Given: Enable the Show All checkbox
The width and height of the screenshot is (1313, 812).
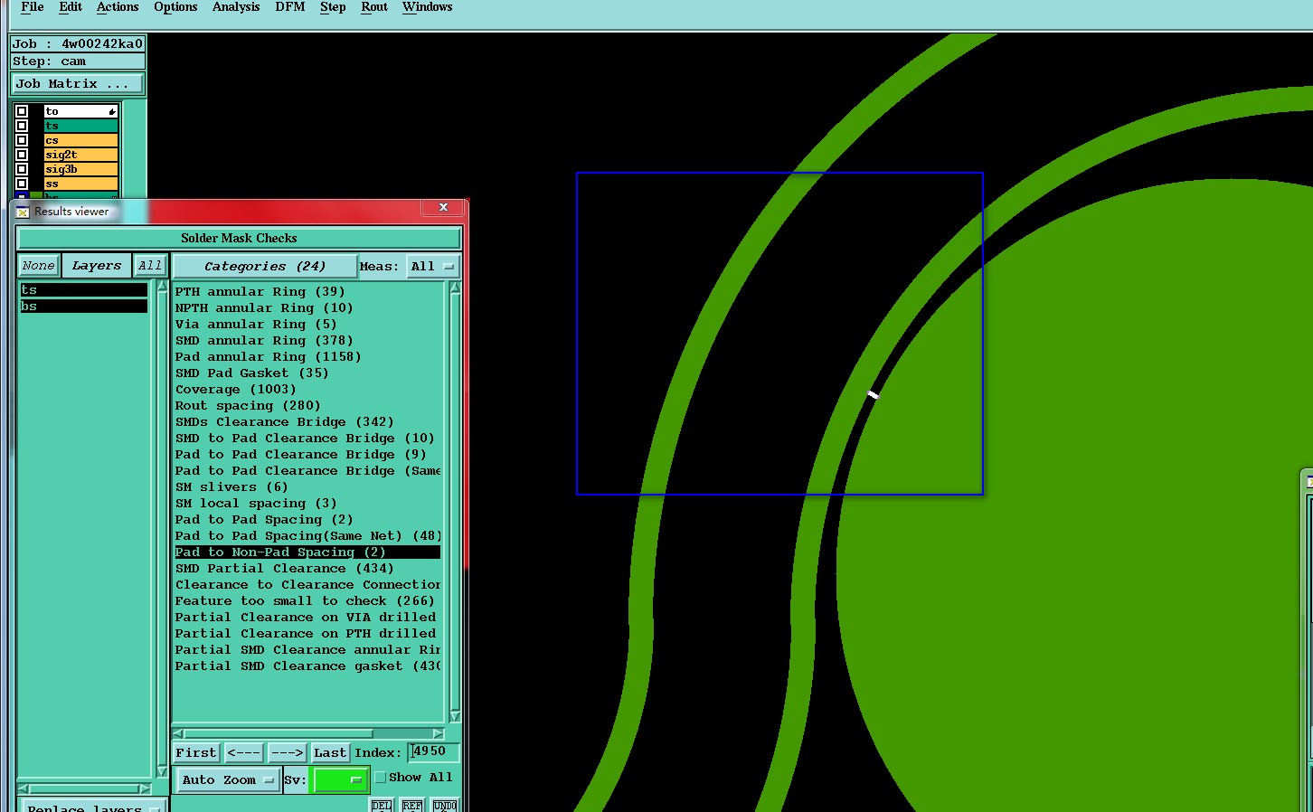Looking at the screenshot, I should [x=381, y=778].
